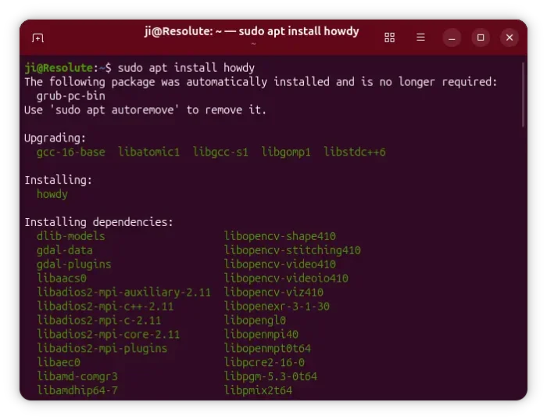
Task: Click the 'libadios2-mpi-auxiliary-2.11' dependency
Action: [123, 293]
